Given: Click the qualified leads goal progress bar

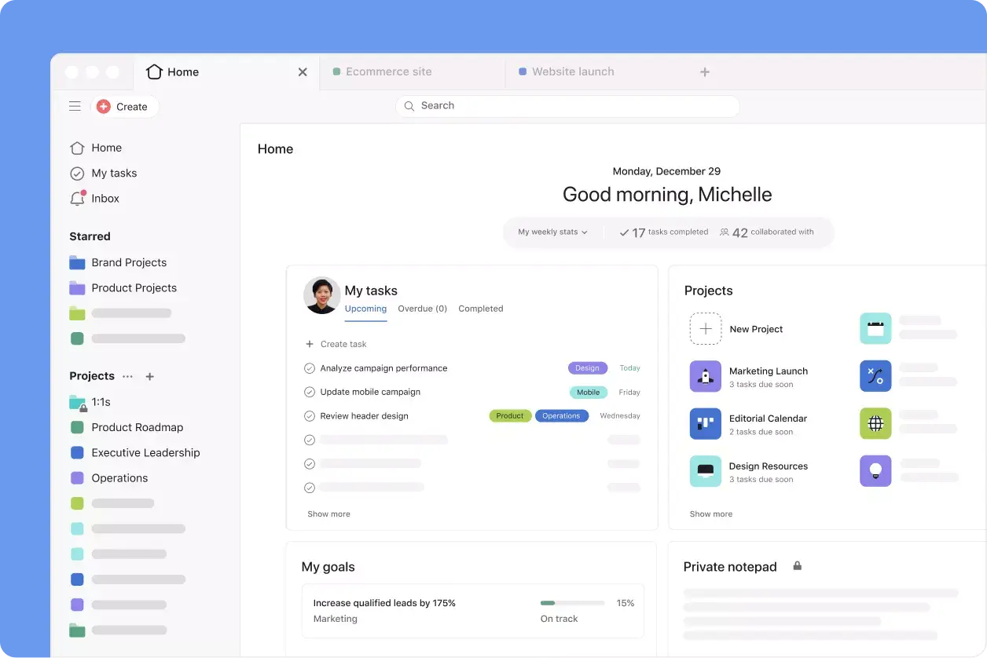Looking at the screenshot, I should coord(572,603).
